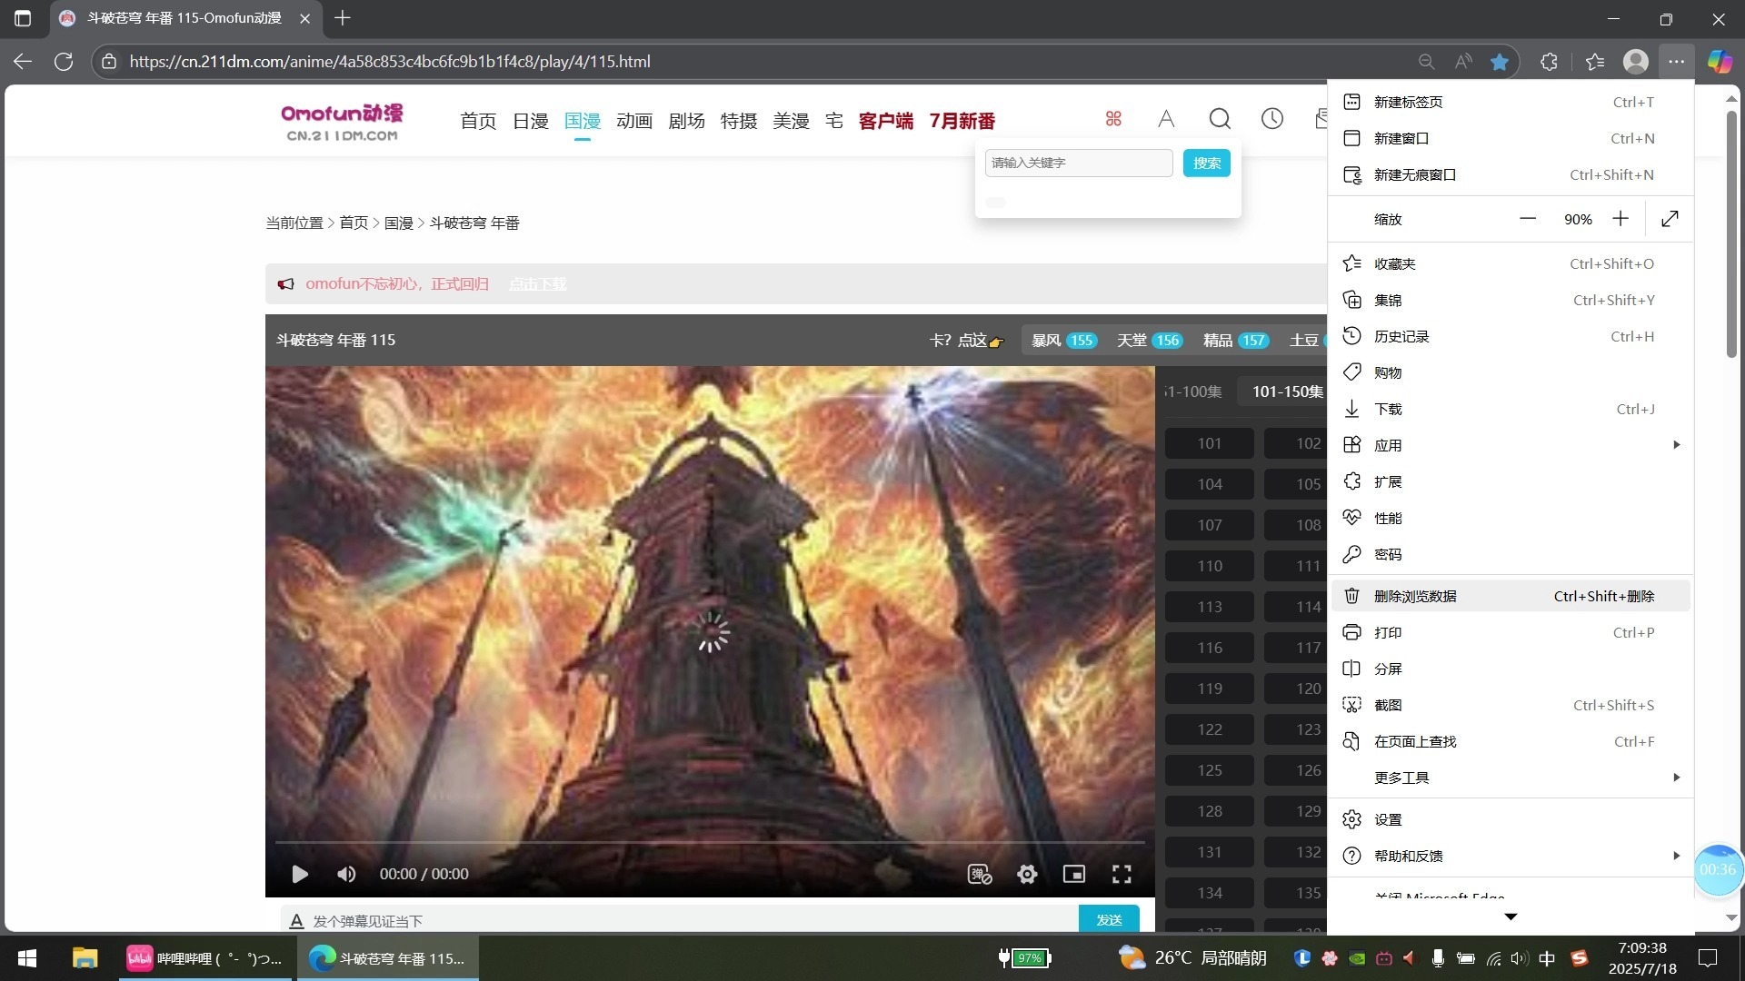Select the 国漫 navigation tab
Viewport: 1745px width, 981px height.
pos(583,121)
